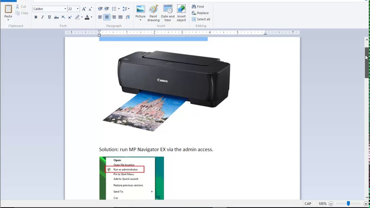Toggle Bold formatting
370x208 pixels.
36,17
